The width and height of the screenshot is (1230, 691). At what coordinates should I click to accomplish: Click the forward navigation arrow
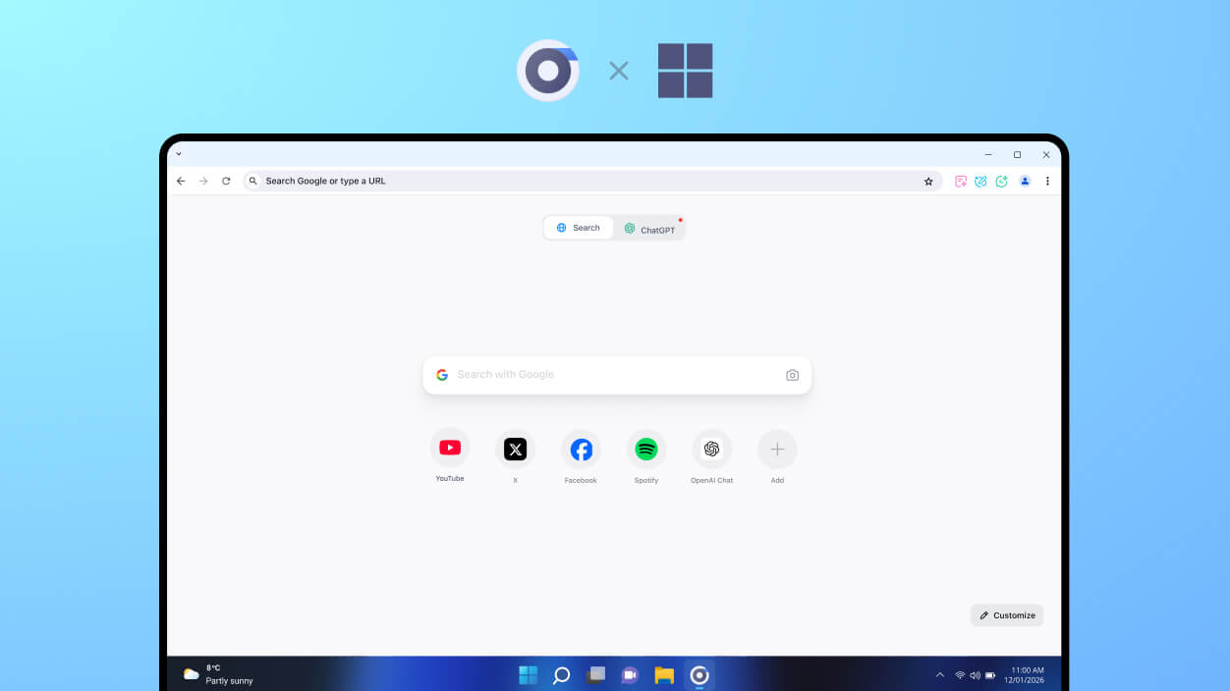pyautogui.click(x=203, y=181)
